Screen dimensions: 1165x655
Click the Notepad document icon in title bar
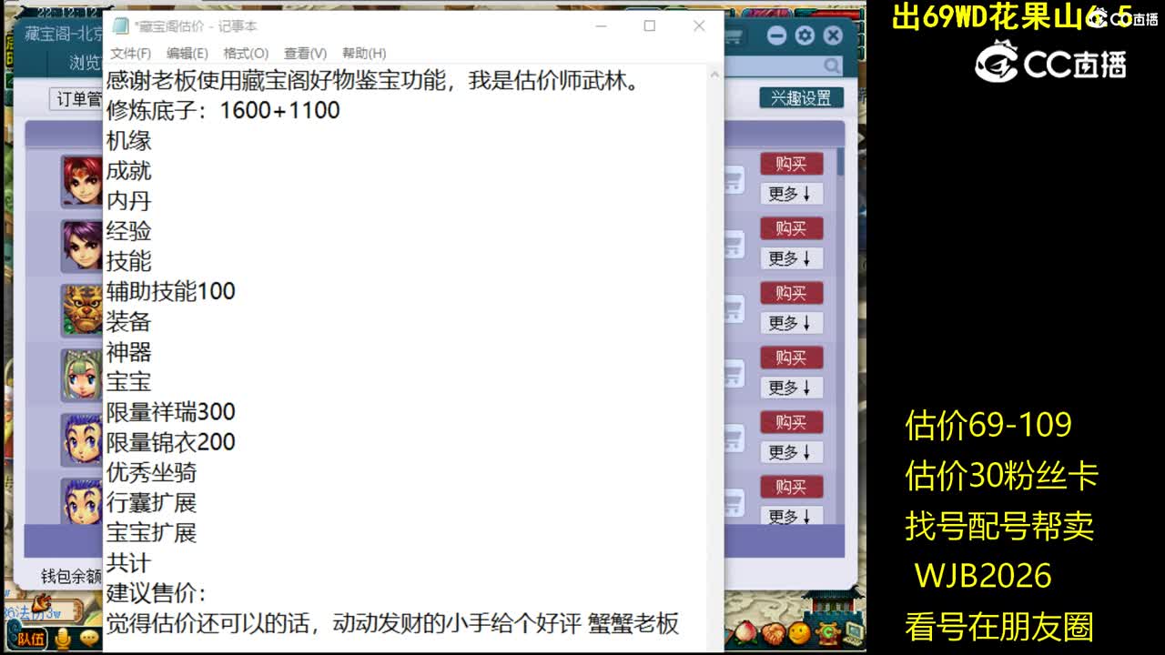tap(120, 26)
